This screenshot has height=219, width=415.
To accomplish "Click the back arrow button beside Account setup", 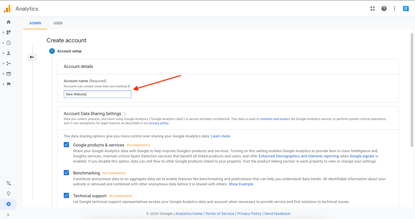I will (32, 57).
